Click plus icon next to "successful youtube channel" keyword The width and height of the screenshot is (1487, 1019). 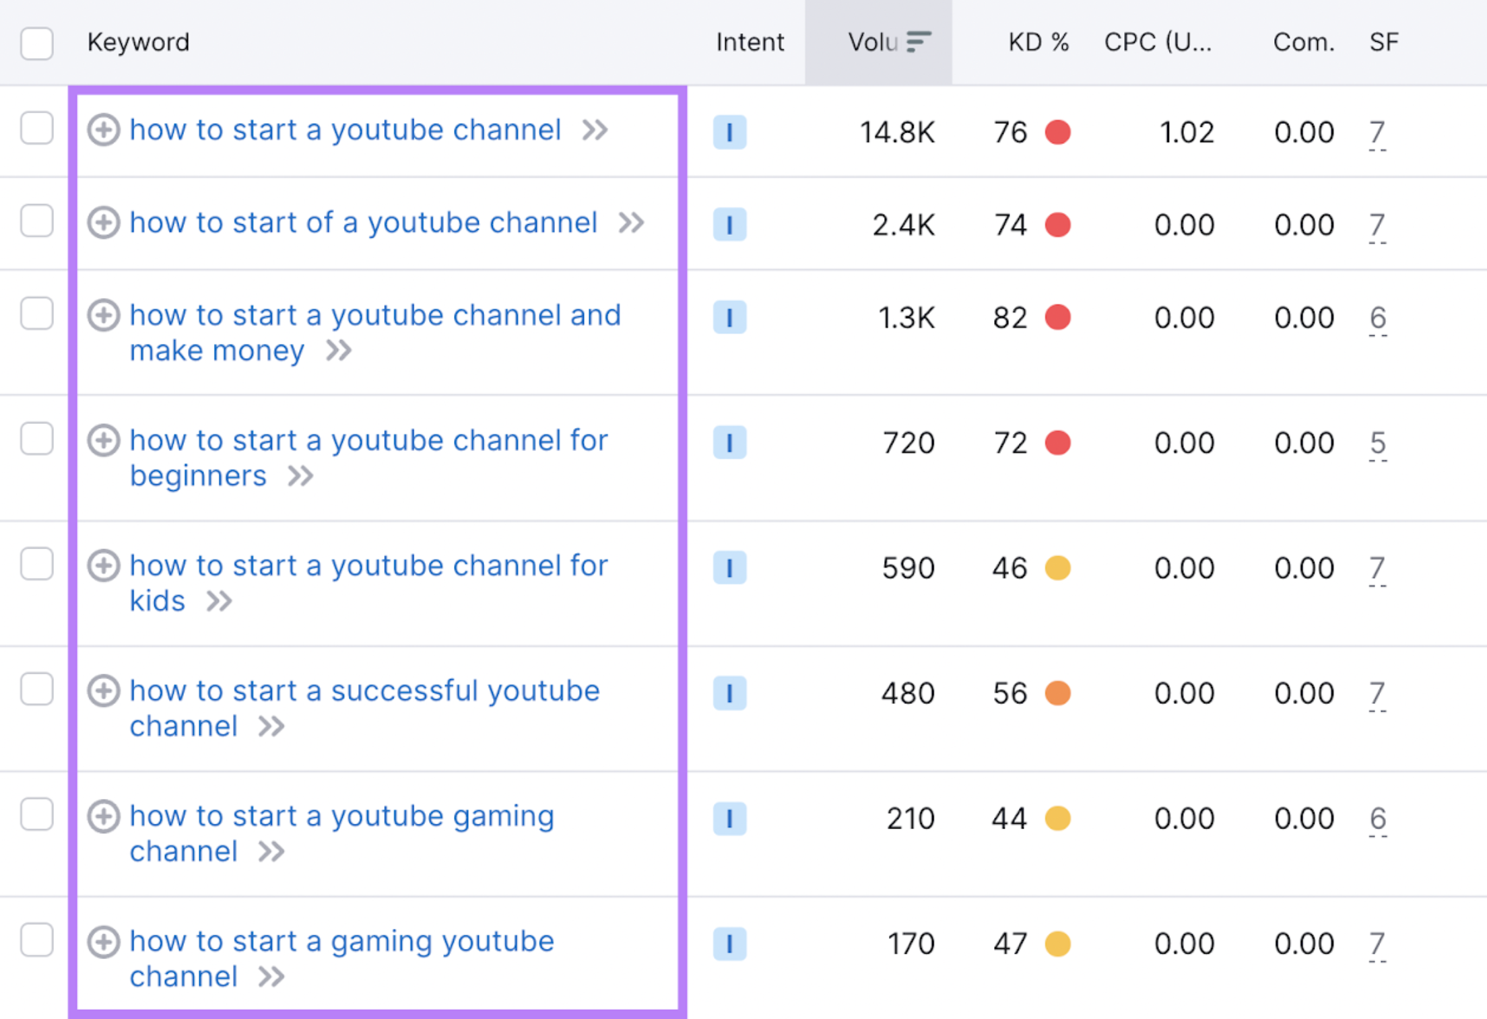104,691
